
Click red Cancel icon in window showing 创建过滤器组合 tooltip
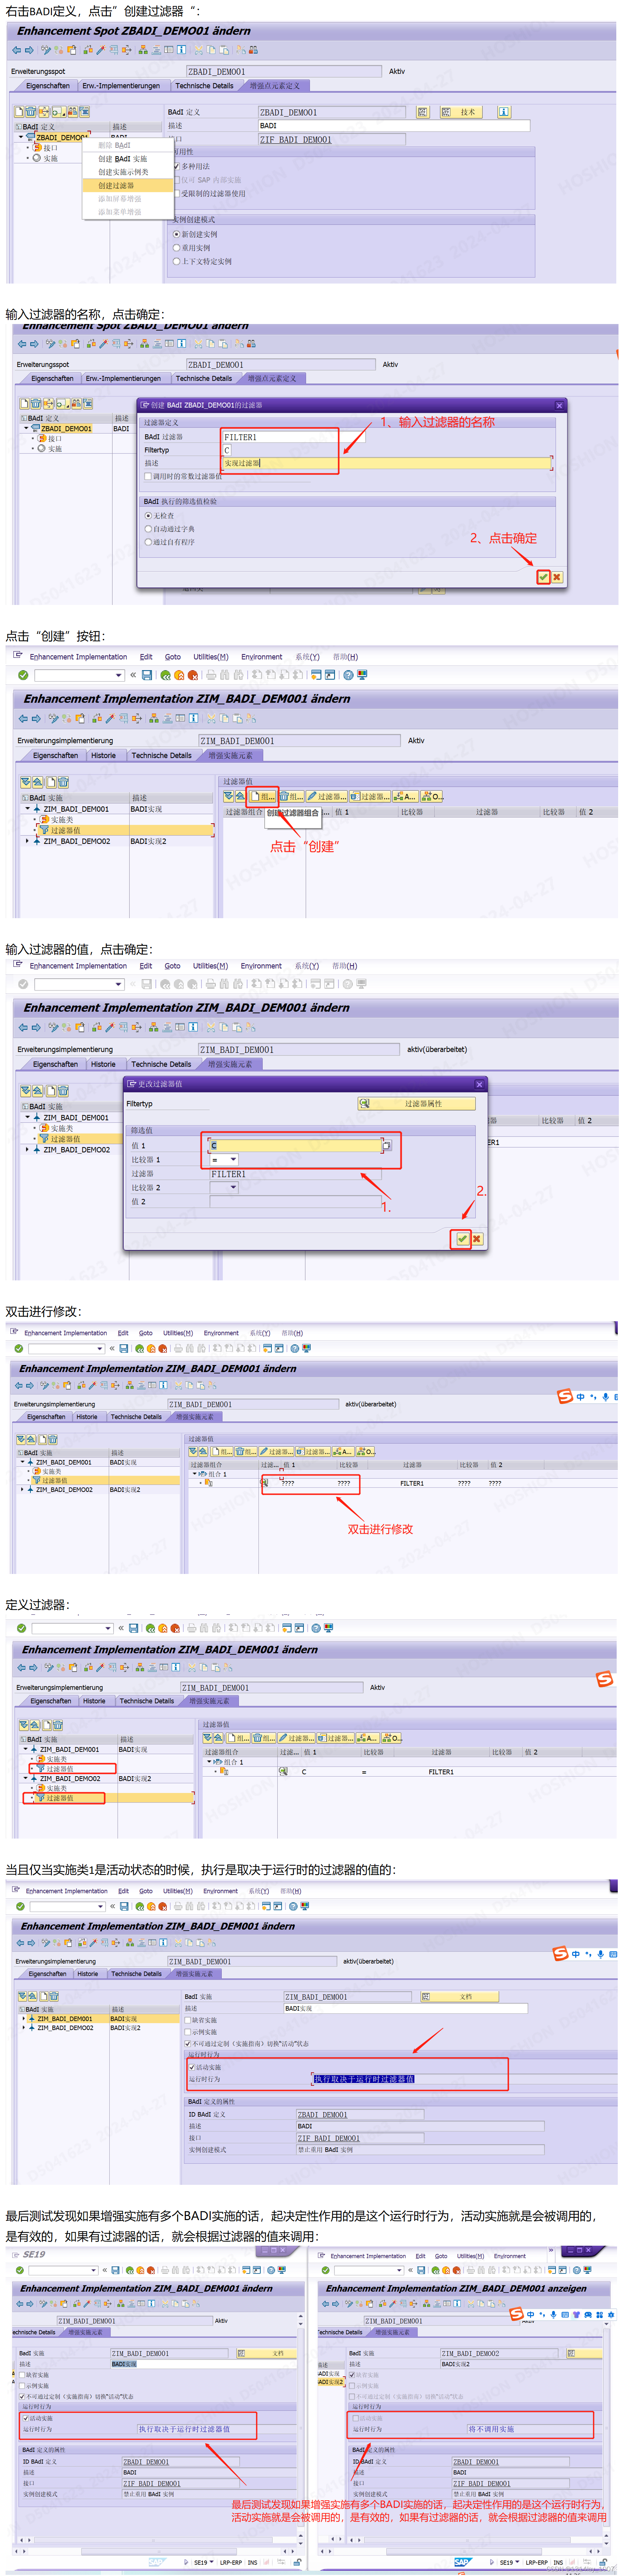point(193,675)
